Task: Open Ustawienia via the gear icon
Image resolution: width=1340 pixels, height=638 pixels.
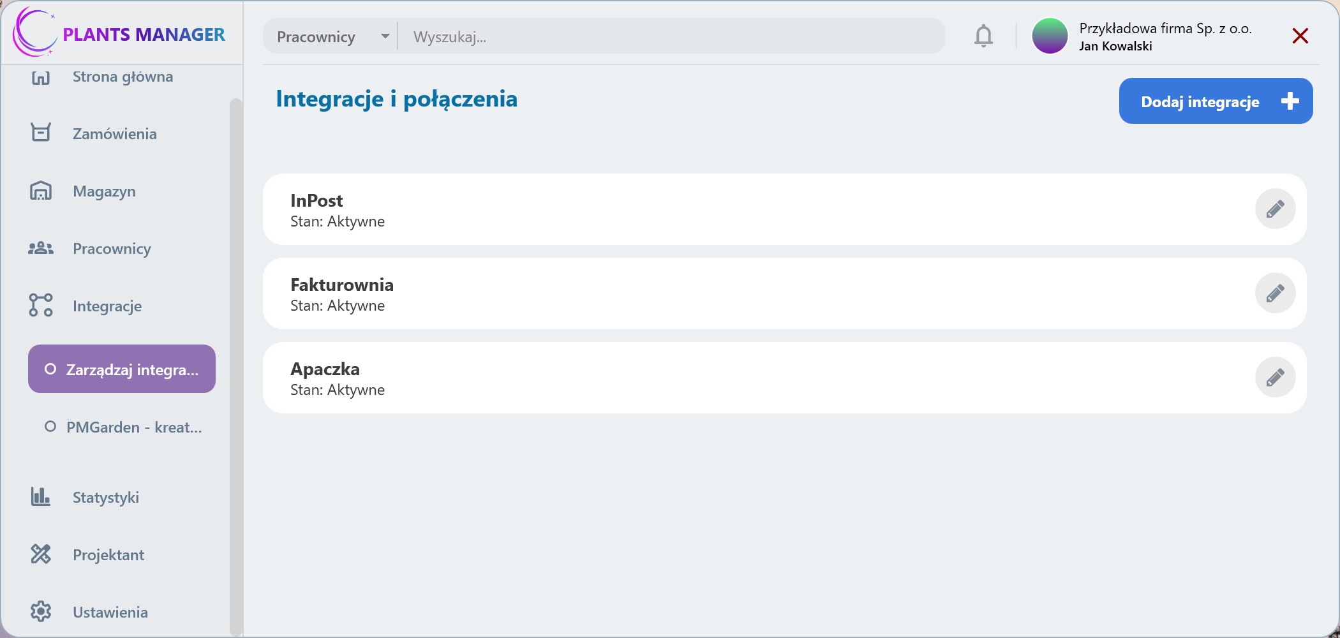Action: [x=41, y=611]
